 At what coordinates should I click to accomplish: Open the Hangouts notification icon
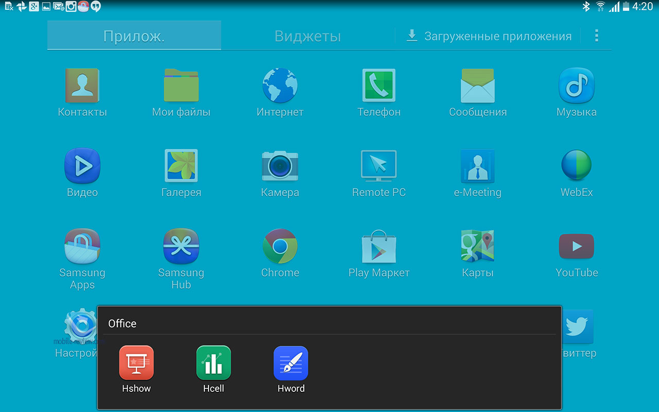click(96, 7)
